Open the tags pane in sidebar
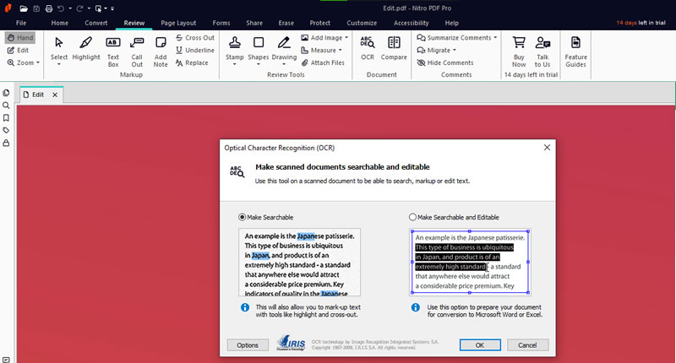Image resolution: width=676 pixels, height=363 pixels. pos(6,130)
